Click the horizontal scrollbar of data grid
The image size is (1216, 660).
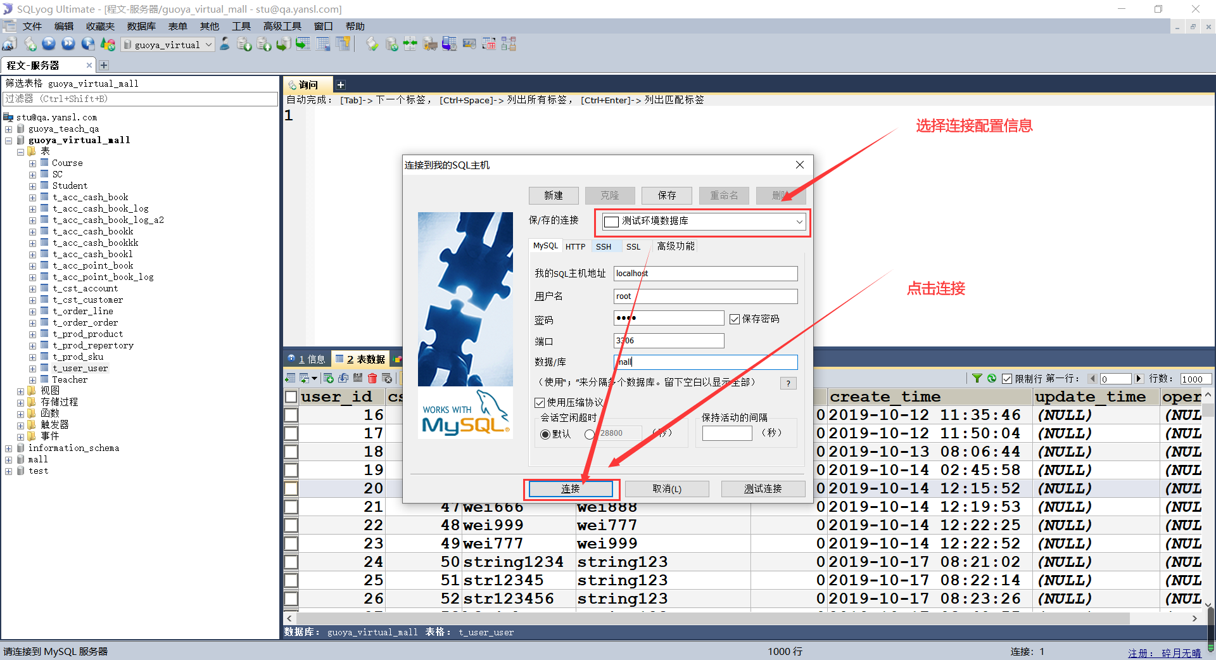click(x=712, y=618)
